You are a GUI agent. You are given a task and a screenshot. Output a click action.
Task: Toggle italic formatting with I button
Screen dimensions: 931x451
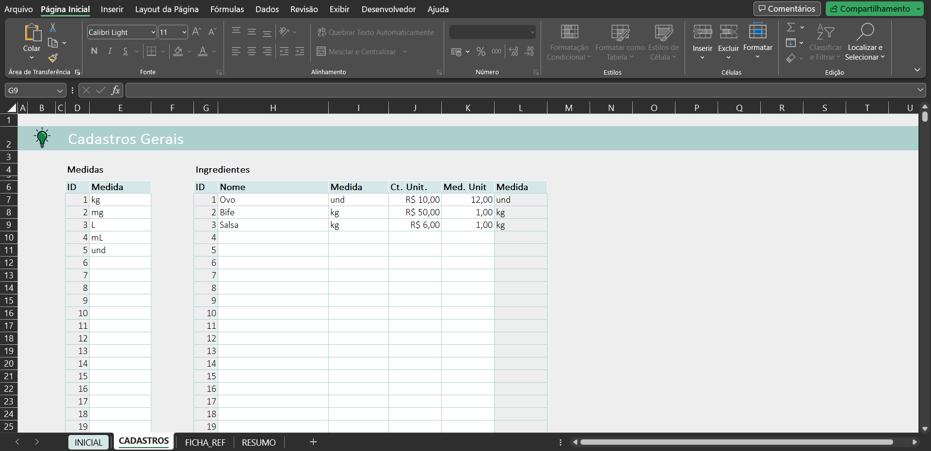110,51
